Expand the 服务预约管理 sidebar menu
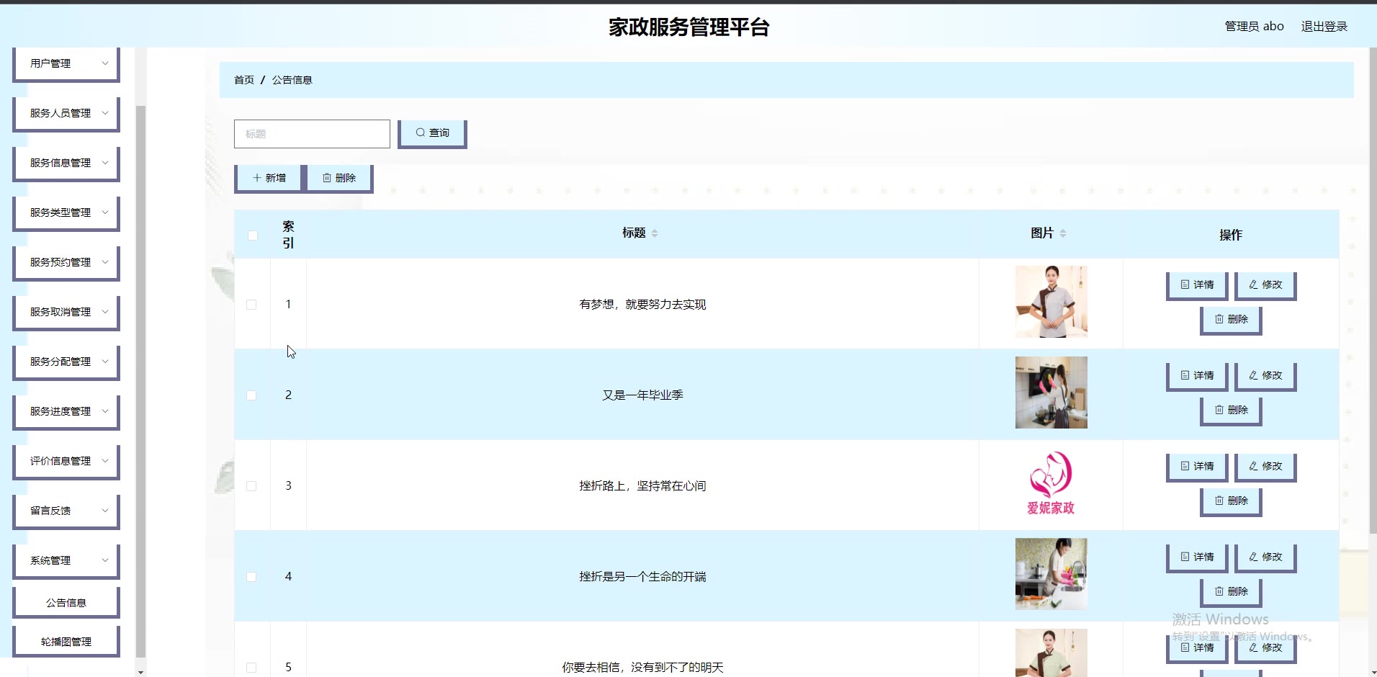 pyautogui.click(x=66, y=262)
